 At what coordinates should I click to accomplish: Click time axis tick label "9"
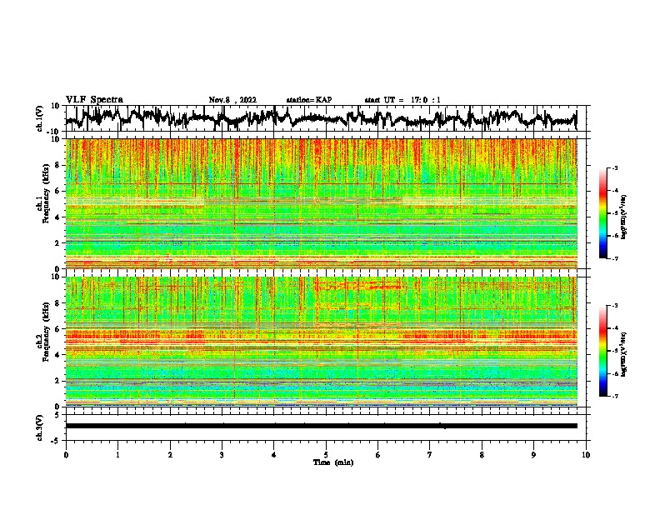coord(533,455)
